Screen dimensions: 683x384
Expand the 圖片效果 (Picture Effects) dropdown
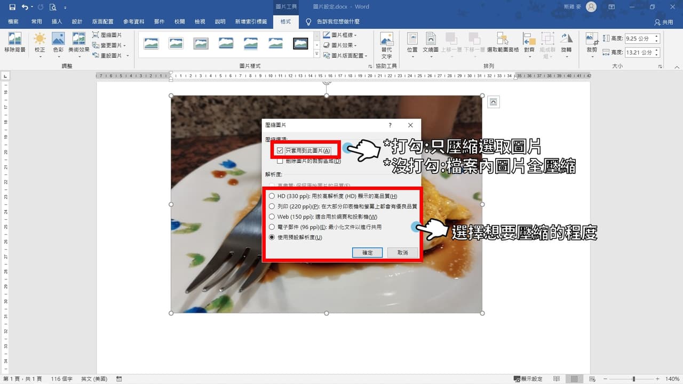click(355, 45)
